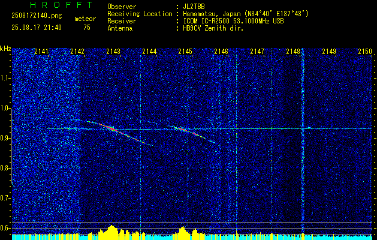
Task: Click the 2145 time marker
Action: 185,52
